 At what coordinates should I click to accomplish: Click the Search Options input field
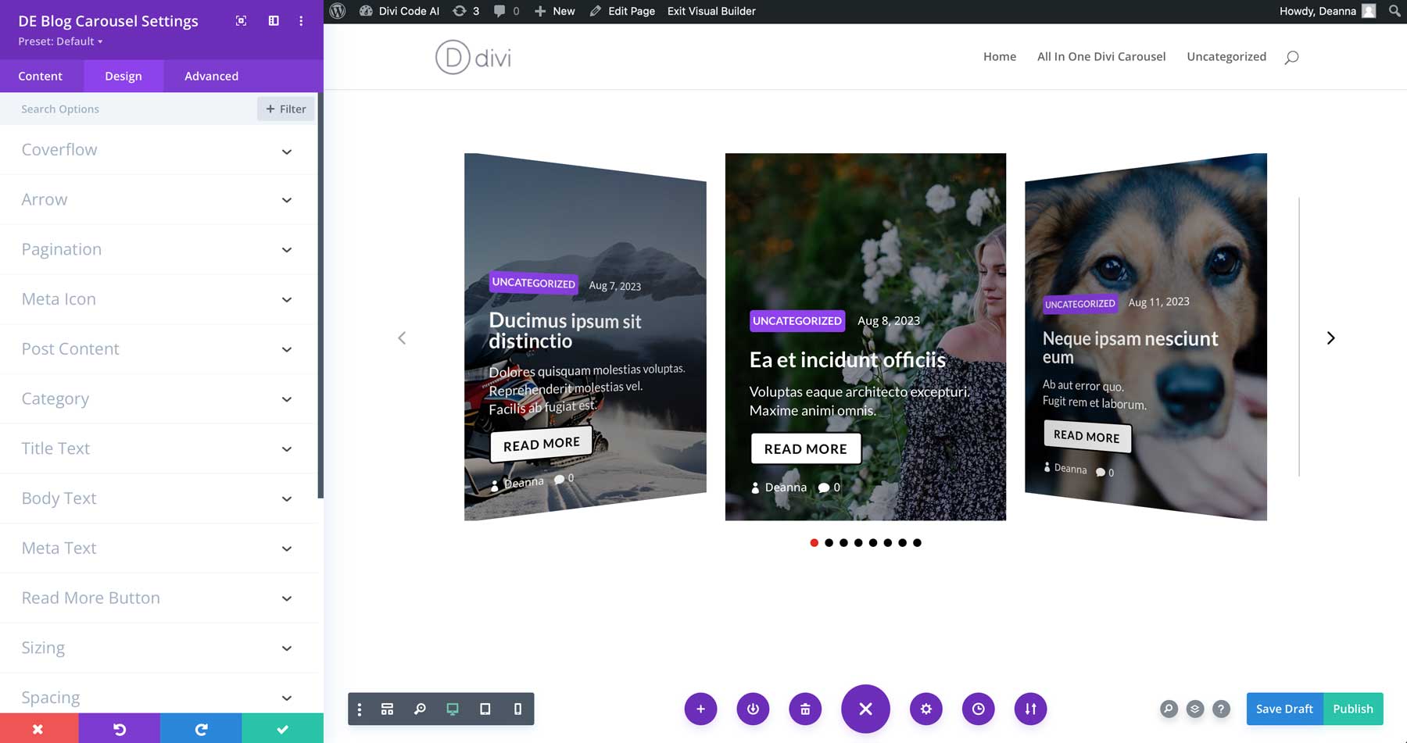(x=129, y=109)
